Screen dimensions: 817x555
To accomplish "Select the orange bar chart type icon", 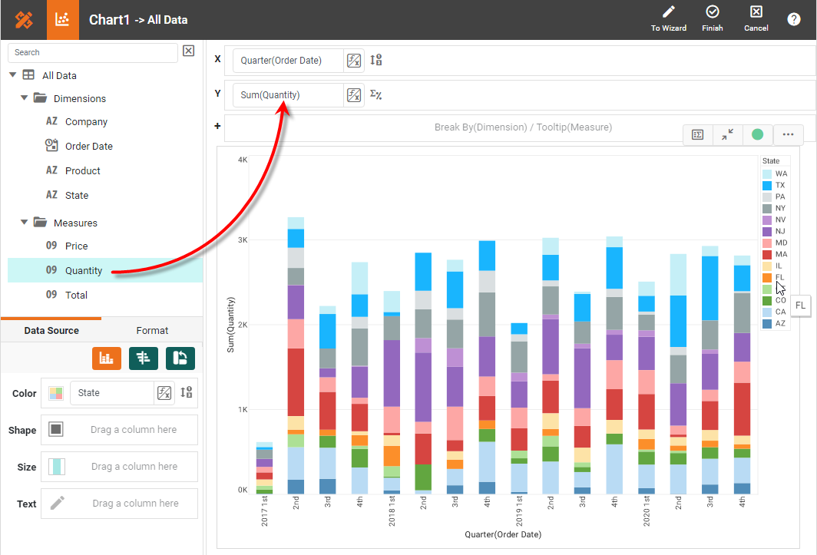I will pos(107,358).
